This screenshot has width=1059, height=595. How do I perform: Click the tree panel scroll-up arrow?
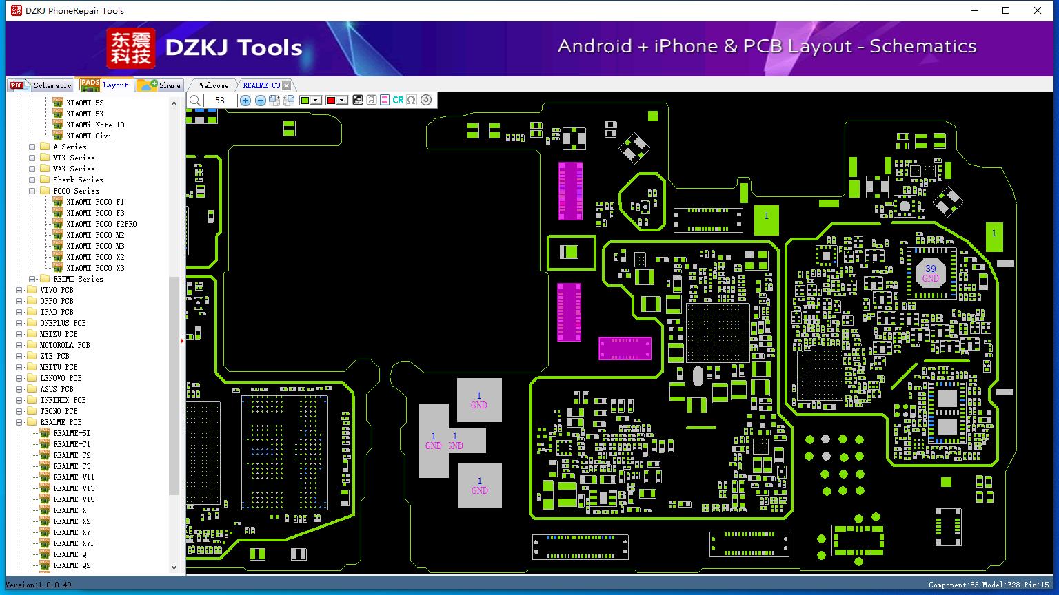pos(174,103)
